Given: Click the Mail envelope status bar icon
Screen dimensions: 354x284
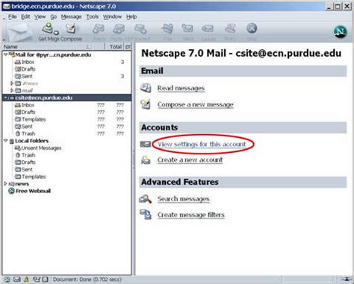Looking at the screenshot, I should 16,280.
